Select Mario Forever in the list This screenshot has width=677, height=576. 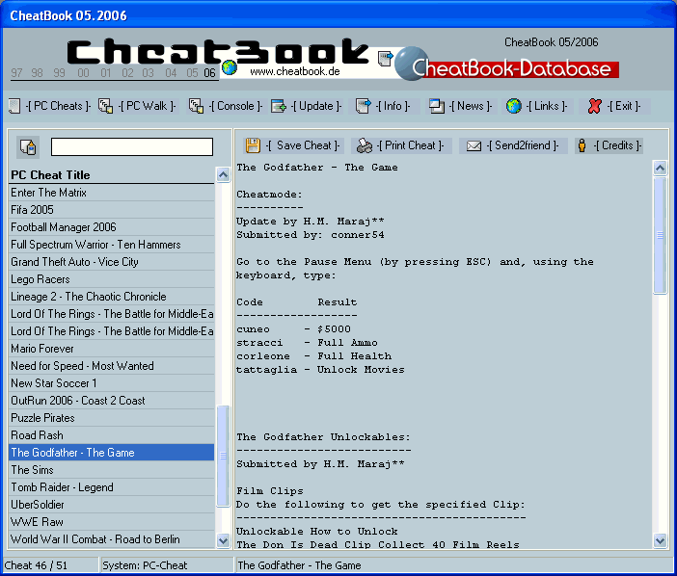(112, 349)
